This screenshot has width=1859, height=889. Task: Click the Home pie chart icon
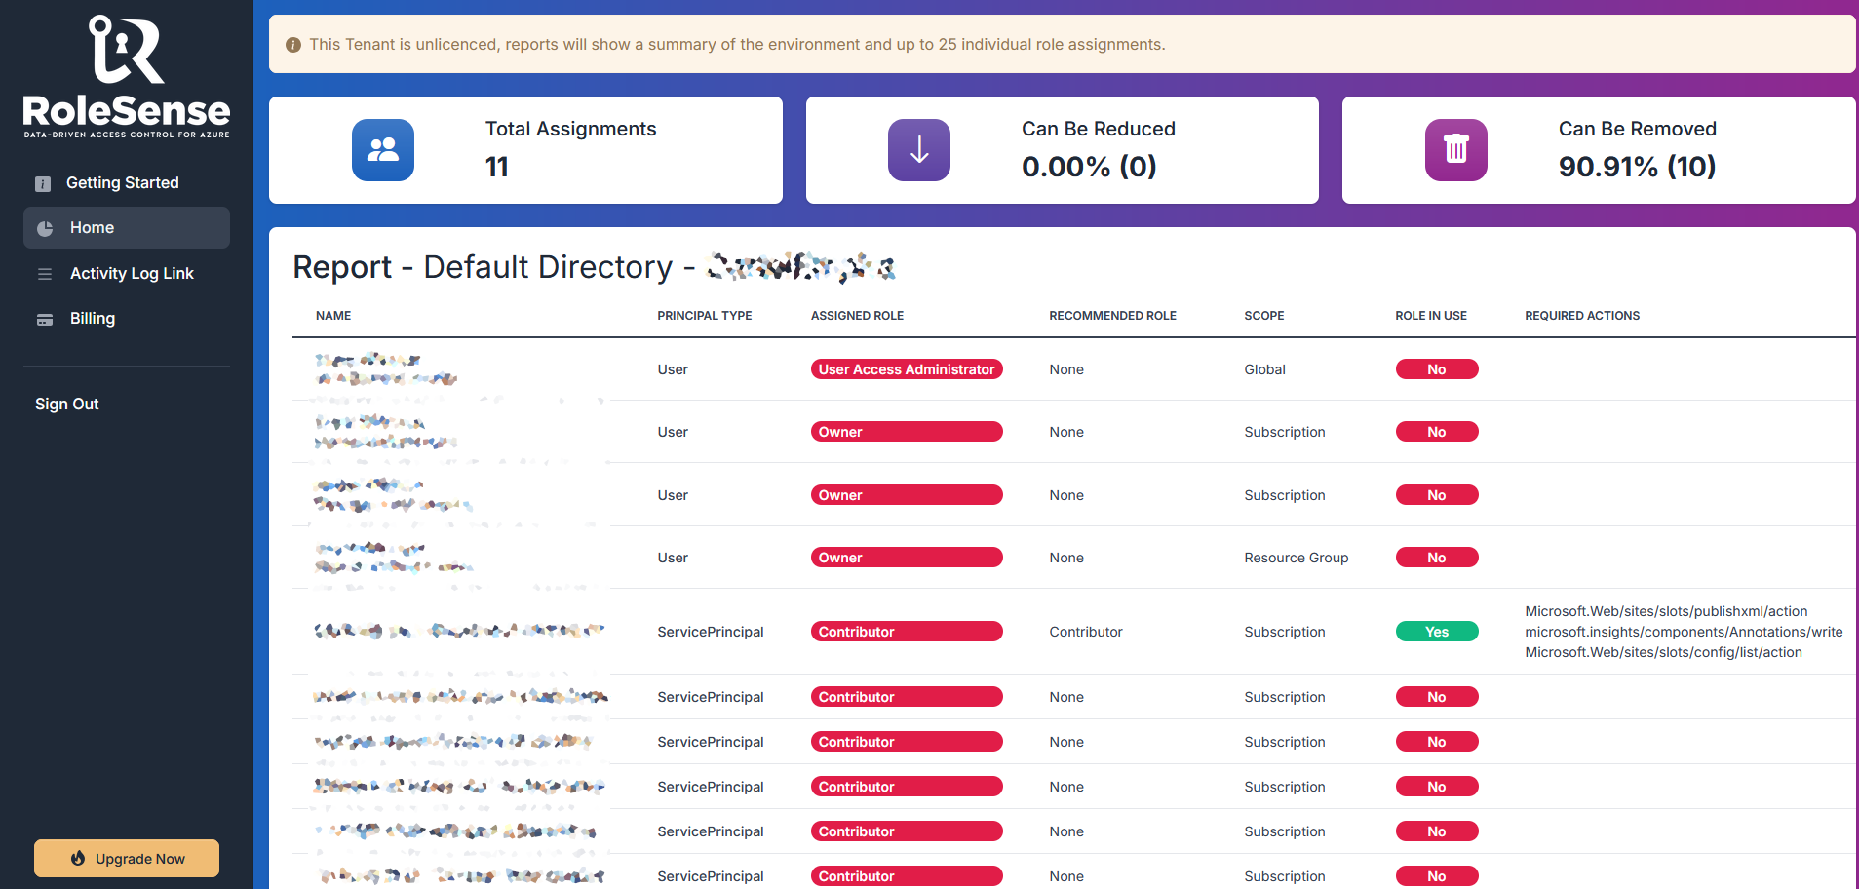tap(45, 228)
